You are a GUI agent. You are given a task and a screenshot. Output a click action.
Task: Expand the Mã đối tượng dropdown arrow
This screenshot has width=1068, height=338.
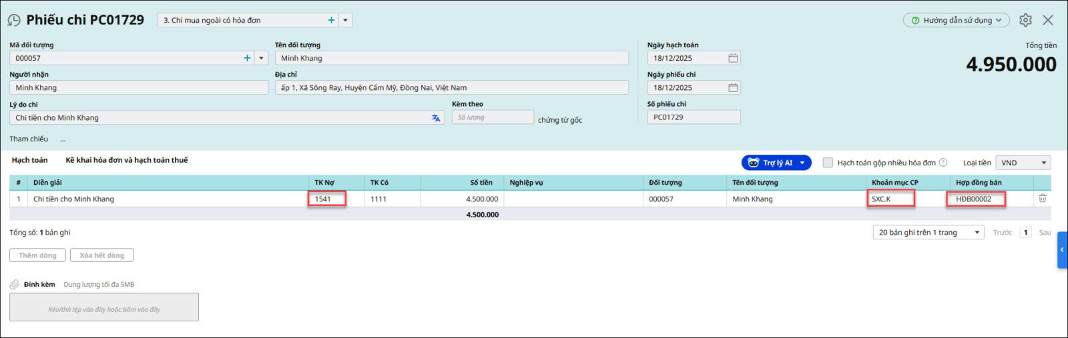tap(261, 58)
